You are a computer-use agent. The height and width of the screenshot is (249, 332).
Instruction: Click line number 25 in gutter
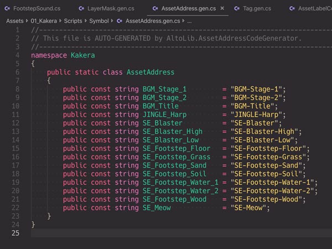click(x=15, y=234)
